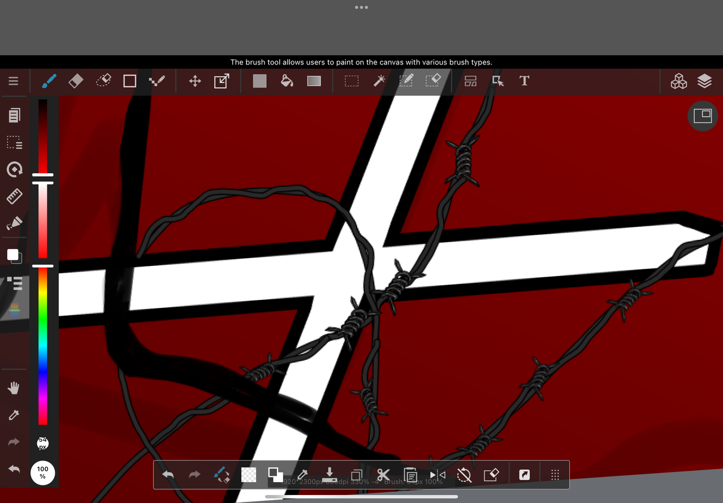Select the Hand pan tool
723x503 pixels.
pos(14,388)
